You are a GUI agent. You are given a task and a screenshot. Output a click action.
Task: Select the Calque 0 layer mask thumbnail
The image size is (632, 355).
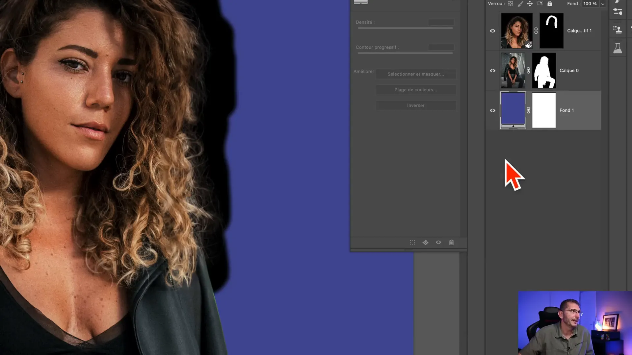click(x=544, y=71)
